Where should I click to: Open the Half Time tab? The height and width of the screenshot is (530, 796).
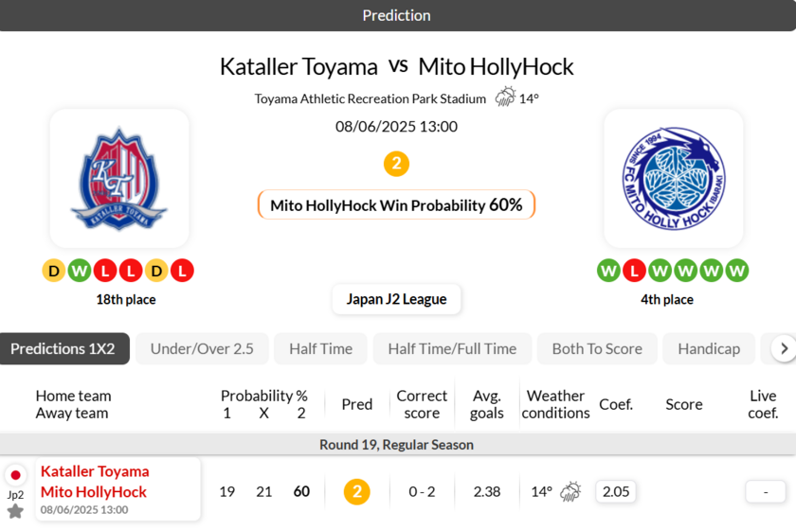point(320,348)
